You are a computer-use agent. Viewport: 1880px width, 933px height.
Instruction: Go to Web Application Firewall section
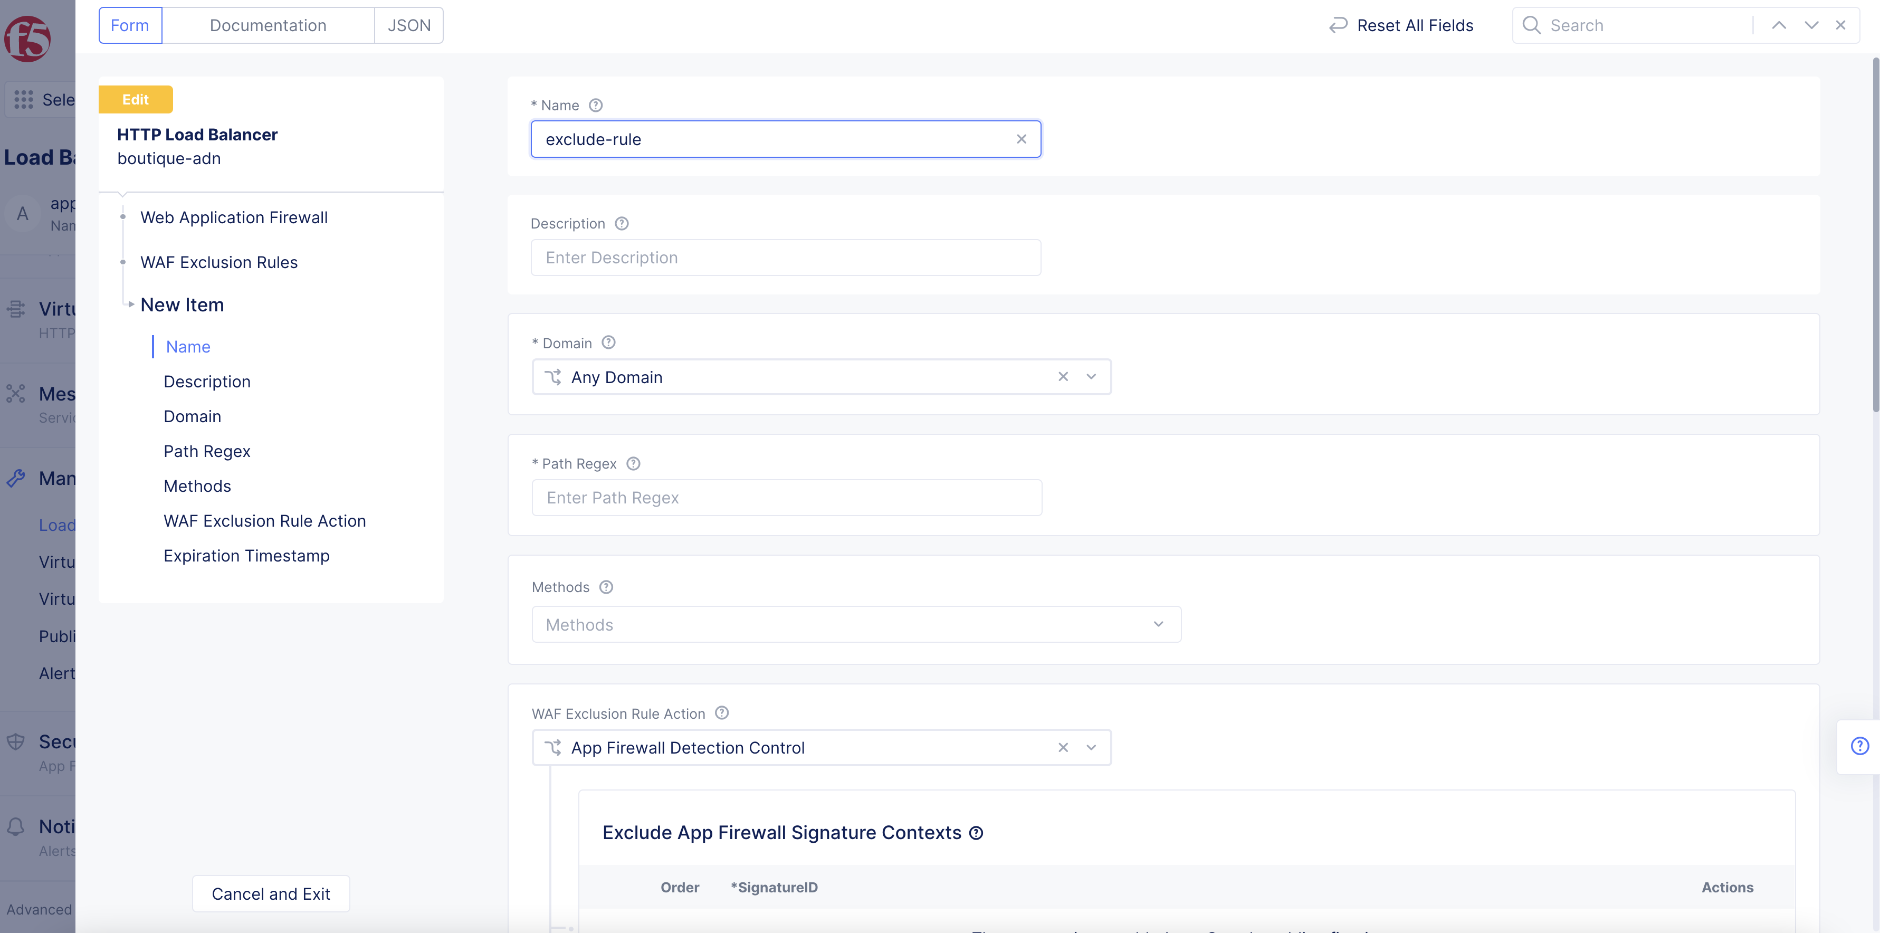click(234, 217)
